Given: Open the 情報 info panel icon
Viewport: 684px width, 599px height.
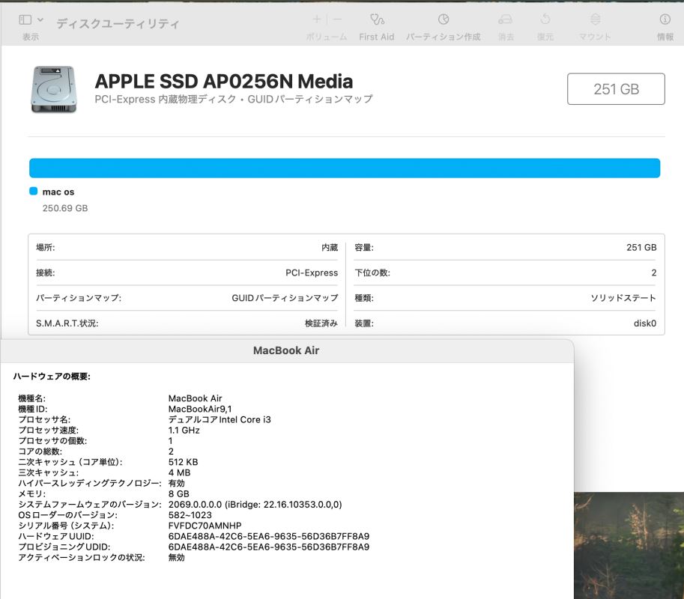Looking at the screenshot, I should tap(665, 20).
